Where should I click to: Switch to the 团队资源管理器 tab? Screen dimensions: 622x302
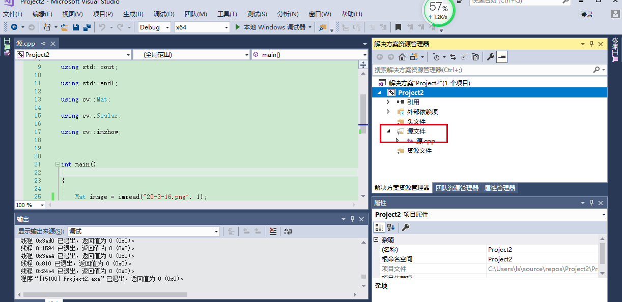click(x=457, y=188)
